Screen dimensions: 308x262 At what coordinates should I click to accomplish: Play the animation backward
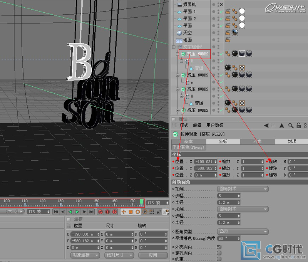(x=70, y=212)
